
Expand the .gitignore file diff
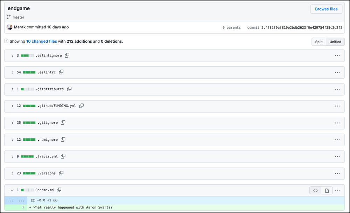(12, 123)
